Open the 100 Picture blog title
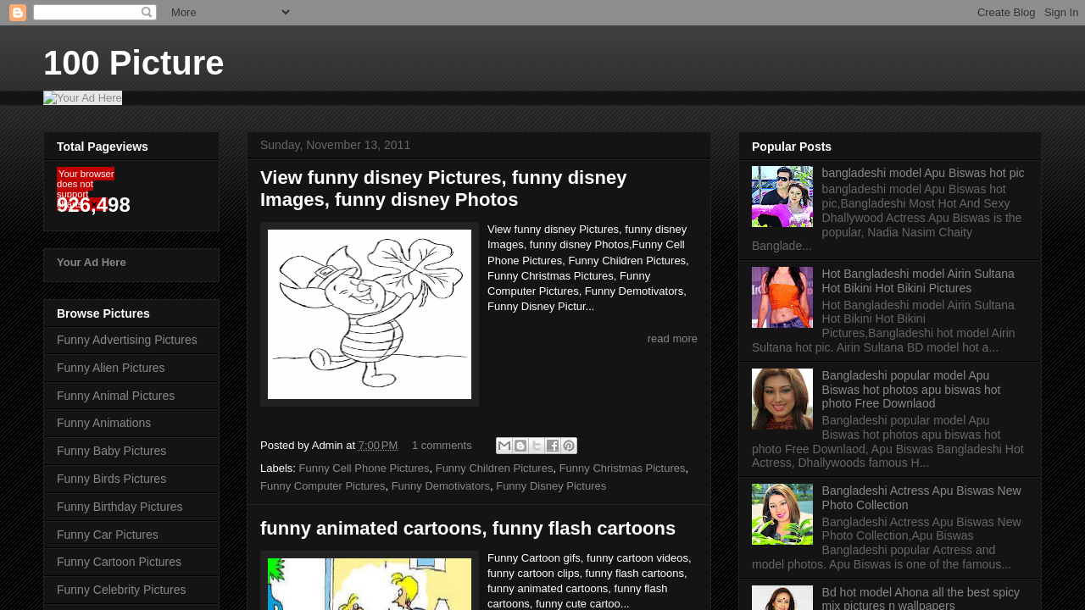 134,63
